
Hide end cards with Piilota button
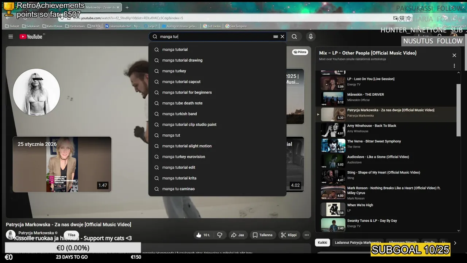(300, 52)
